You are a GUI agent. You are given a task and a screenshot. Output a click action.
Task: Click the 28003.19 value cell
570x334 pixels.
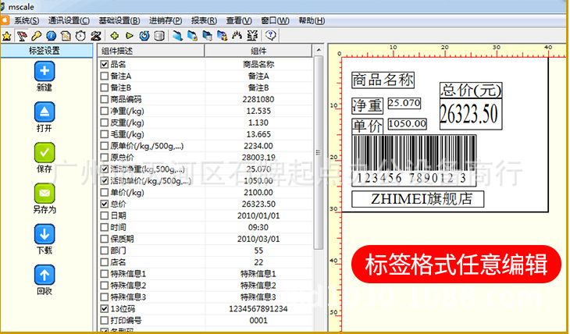[x=258, y=158]
